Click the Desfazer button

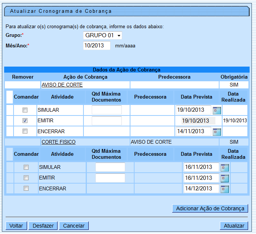(43, 226)
